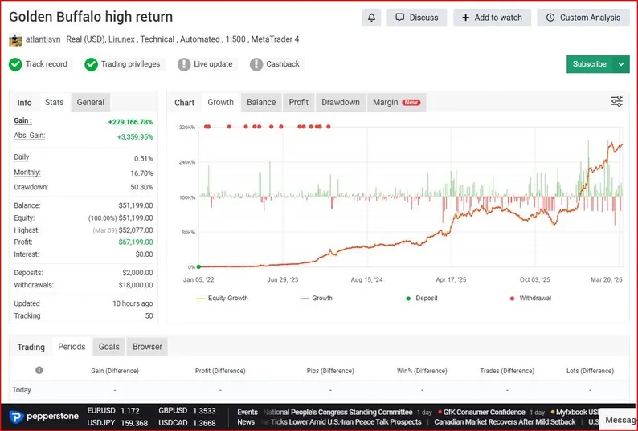Screen dimensions: 638x431
Task: Click the Cashback exclamation icon
Action: (256, 64)
